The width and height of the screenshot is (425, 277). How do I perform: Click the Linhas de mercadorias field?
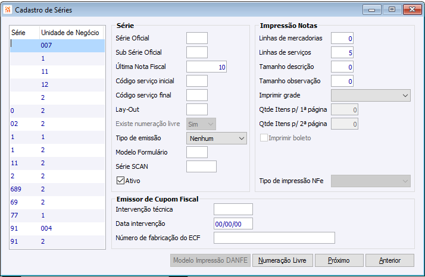(x=342, y=38)
